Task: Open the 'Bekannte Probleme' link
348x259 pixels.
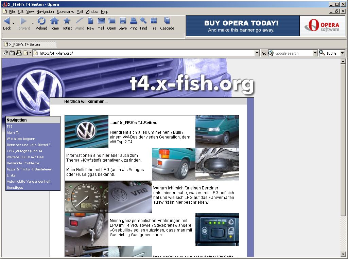Action: (23, 163)
